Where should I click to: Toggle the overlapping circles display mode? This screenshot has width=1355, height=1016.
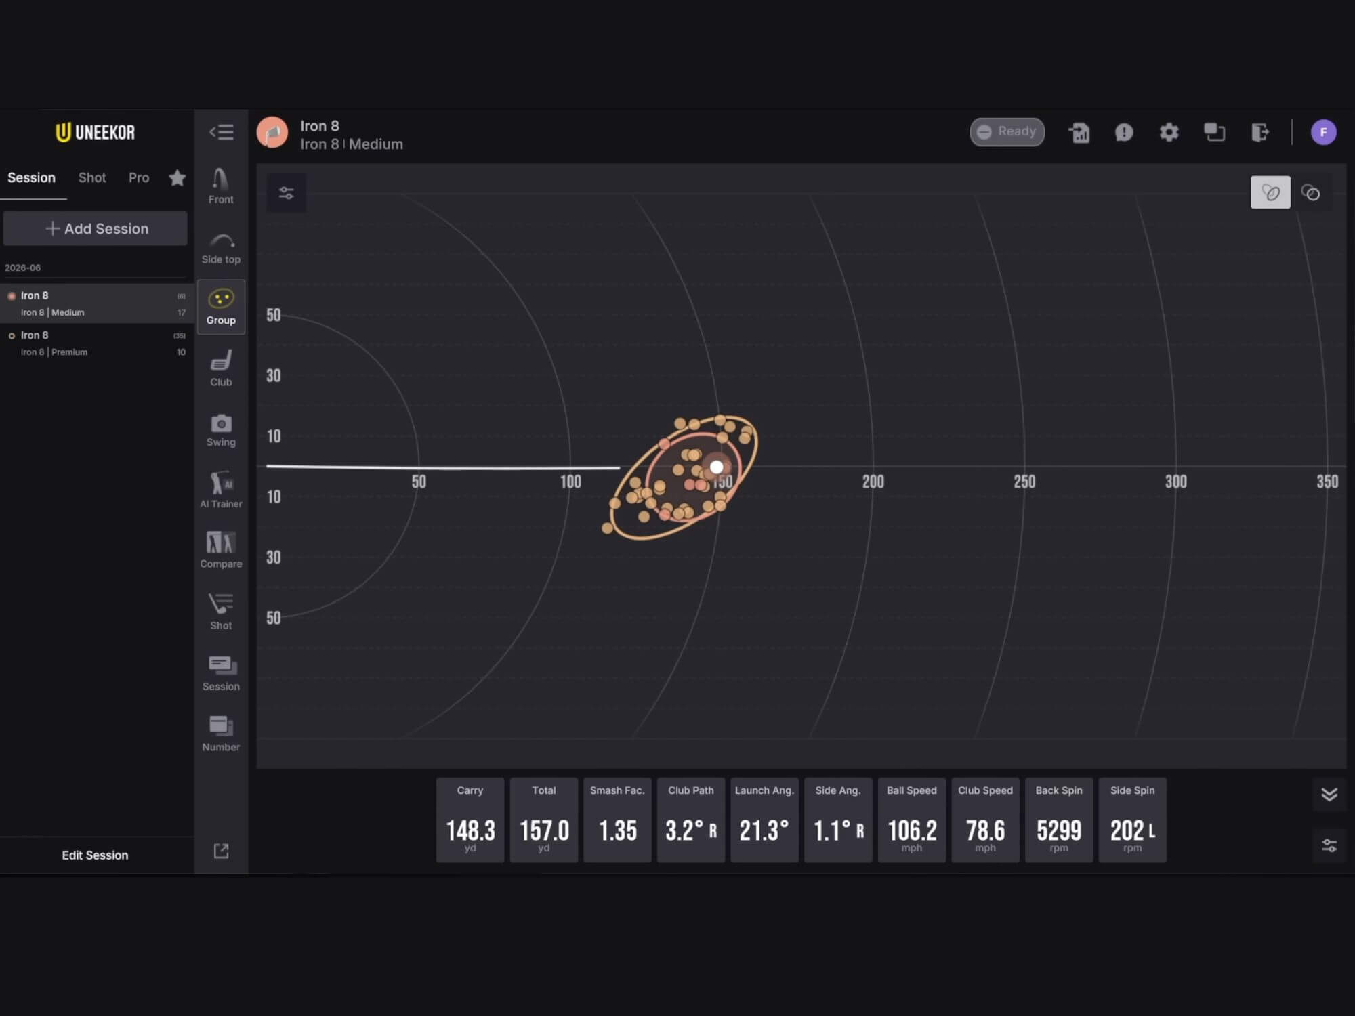click(1311, 193)
